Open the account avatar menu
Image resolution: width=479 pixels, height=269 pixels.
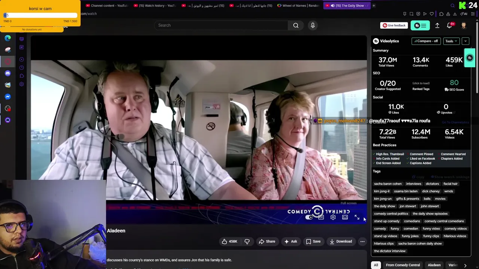coord(464,25)
